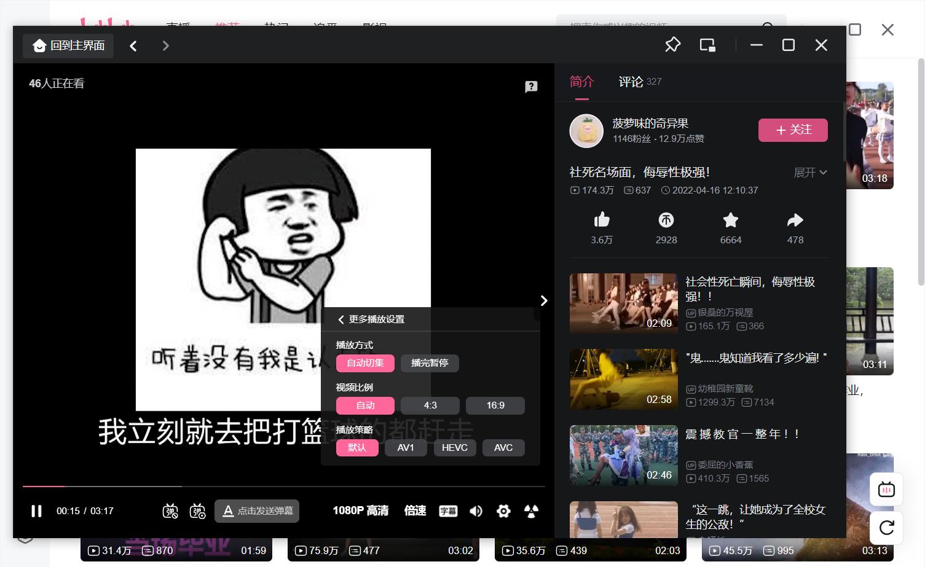Choose the default playback strategy
Viewport: 925px width, 567px height.
point(357,448)
